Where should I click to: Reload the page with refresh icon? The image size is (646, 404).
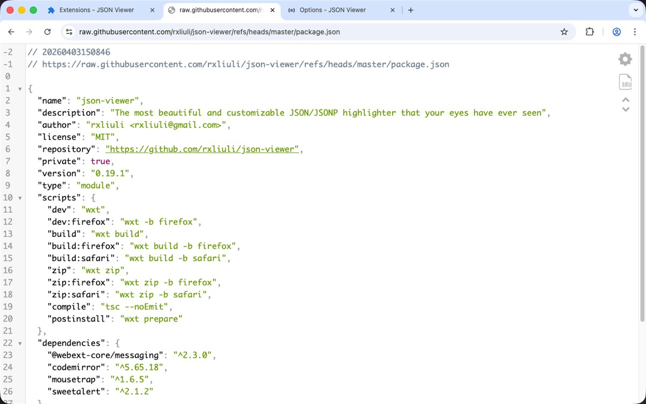pyautogui.click(x=47, y=32)
